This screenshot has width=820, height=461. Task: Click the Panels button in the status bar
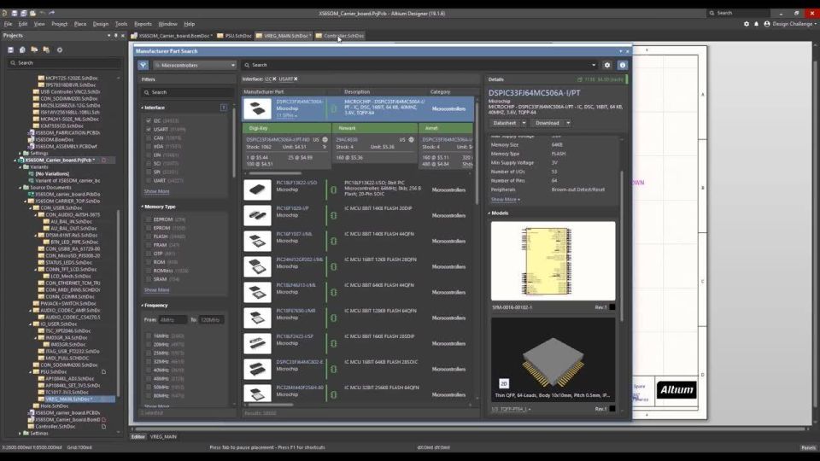[808, 447]
